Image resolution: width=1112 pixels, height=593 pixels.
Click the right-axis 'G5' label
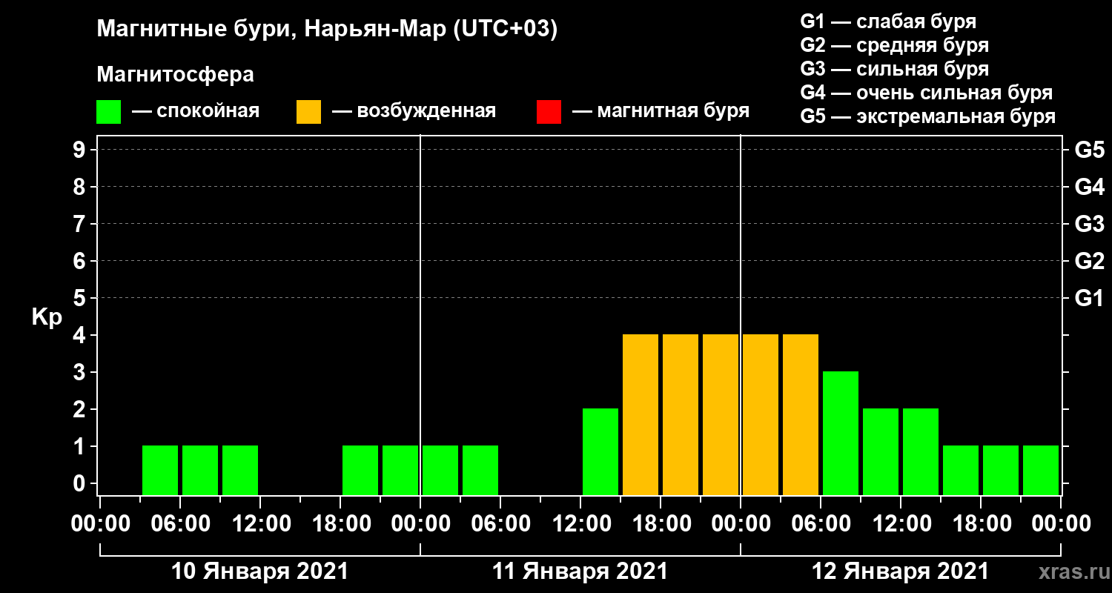[1090, 150]
